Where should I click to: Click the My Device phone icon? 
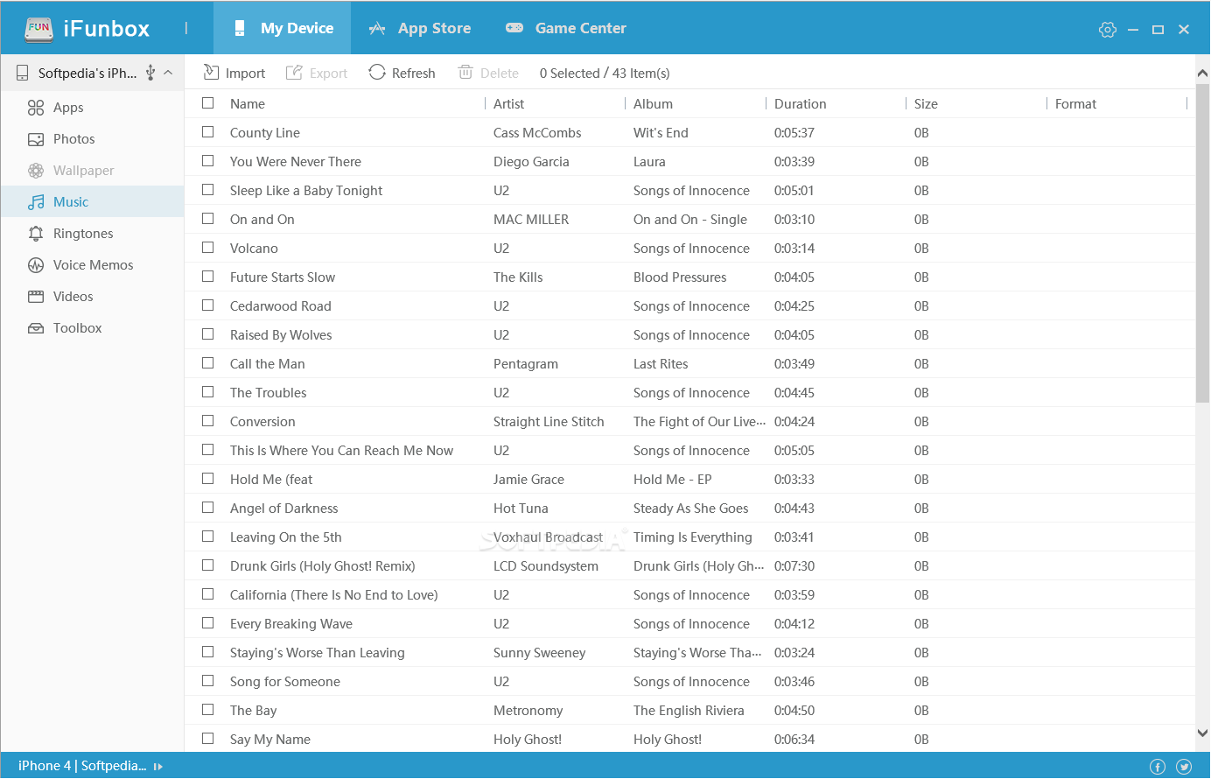pyautogui.click(x=240, y=29)
